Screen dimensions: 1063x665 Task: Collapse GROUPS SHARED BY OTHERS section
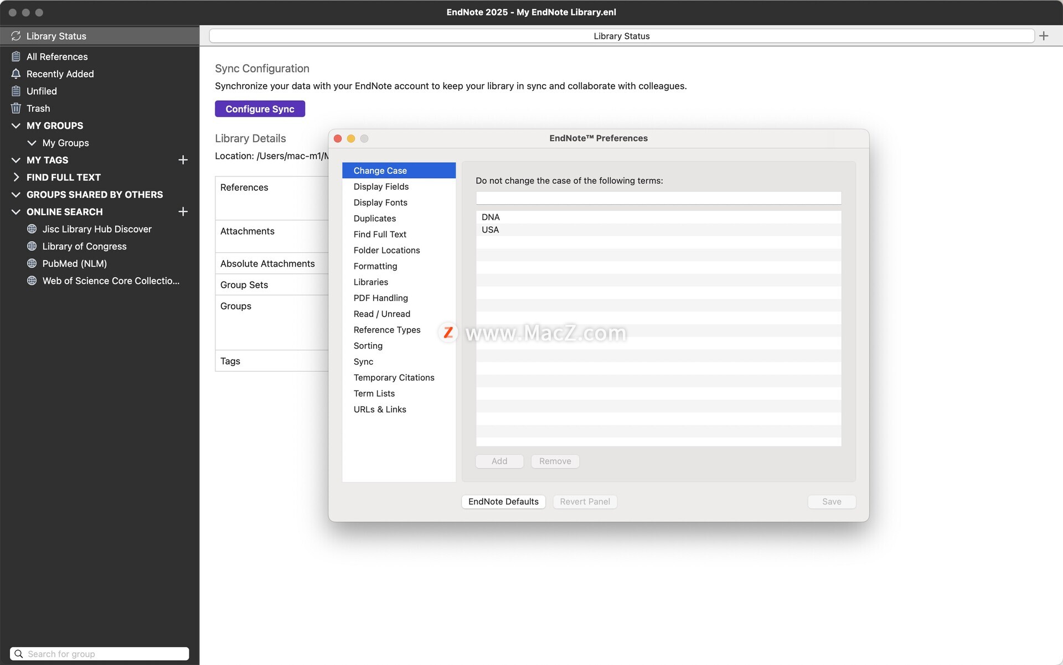point(16,194)
